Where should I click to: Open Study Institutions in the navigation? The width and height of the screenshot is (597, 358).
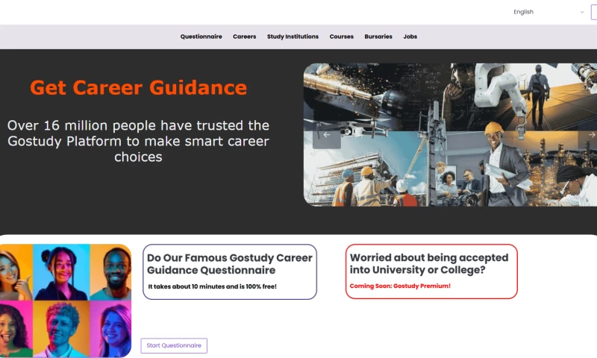tap(293, 37)
